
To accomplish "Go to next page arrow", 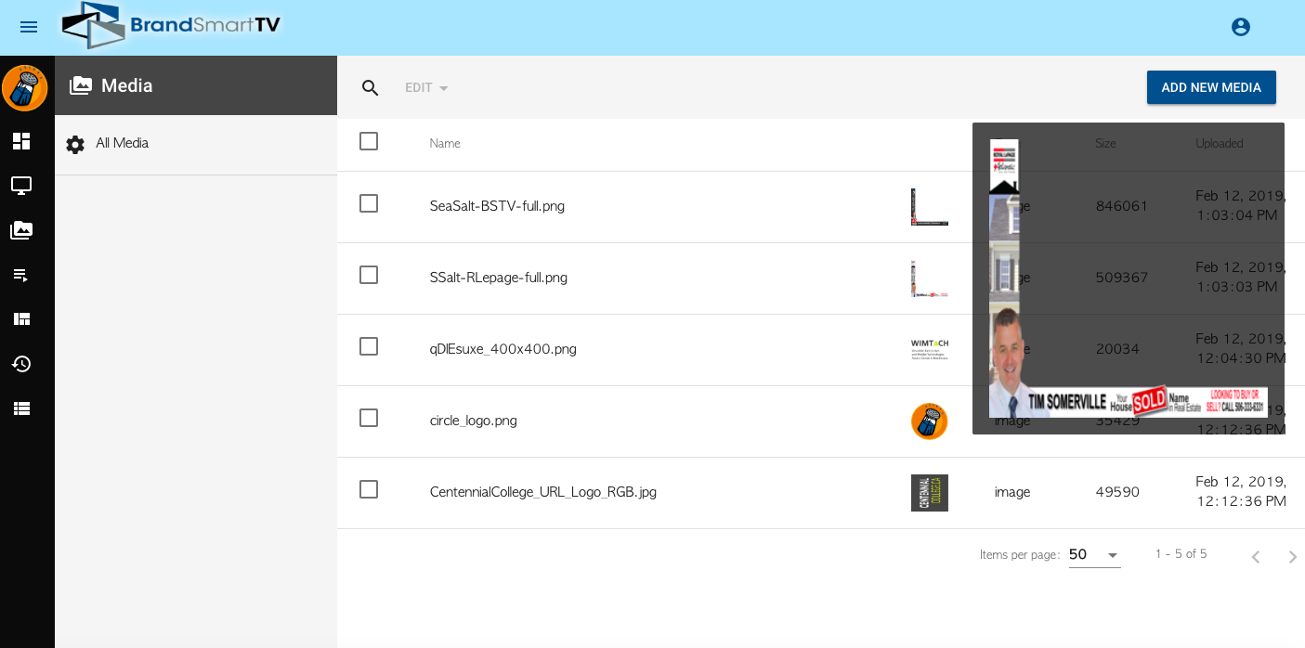I will 1292,556.
